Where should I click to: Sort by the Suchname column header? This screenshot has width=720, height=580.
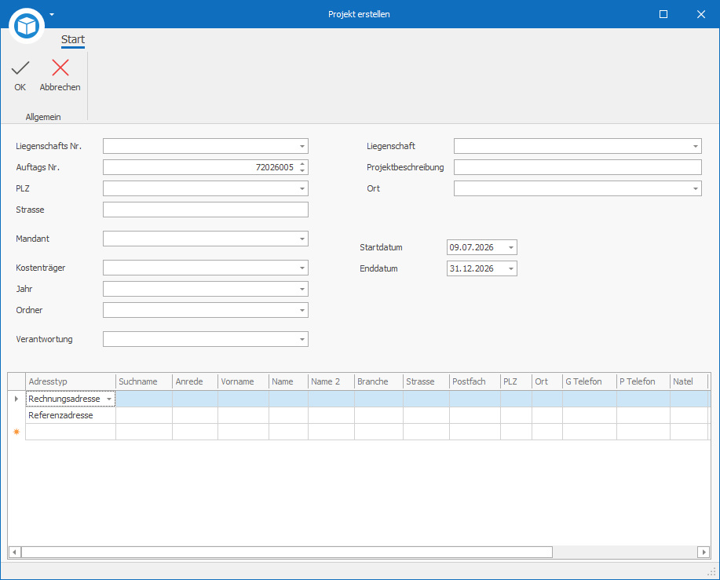[144, 381]
